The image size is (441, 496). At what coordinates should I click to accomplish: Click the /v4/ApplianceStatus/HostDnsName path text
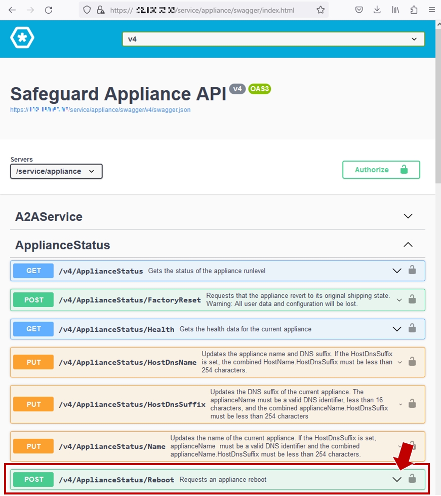pyautogui.click(x=128, y=362)
